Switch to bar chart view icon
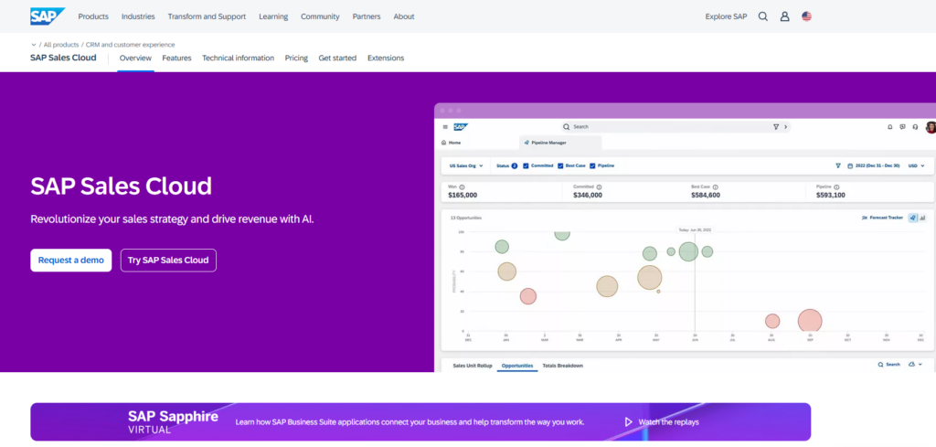The width and height of the screenshot is (936, 447). tap(922, 218)
